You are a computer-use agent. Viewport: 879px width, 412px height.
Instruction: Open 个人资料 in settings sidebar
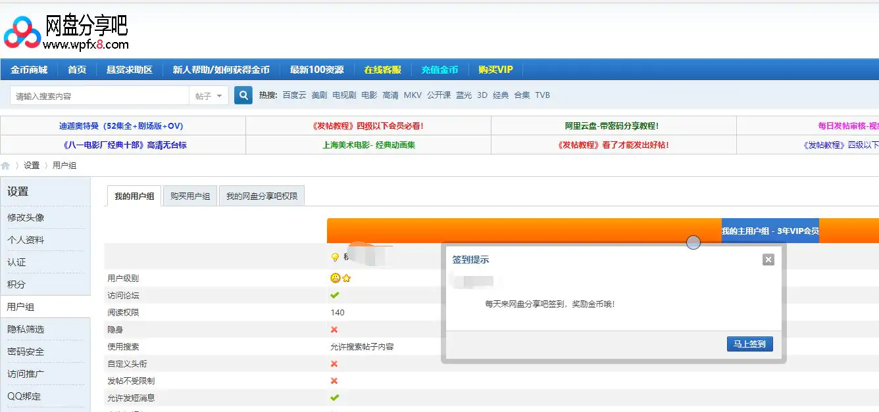click(x=26, y=240)
